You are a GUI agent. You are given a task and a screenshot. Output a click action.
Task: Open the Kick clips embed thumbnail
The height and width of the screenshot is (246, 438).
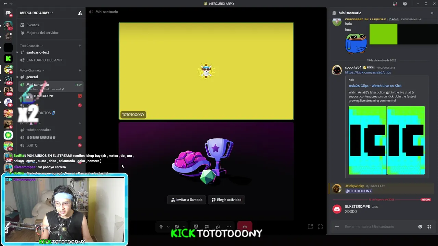click(387, 140)
